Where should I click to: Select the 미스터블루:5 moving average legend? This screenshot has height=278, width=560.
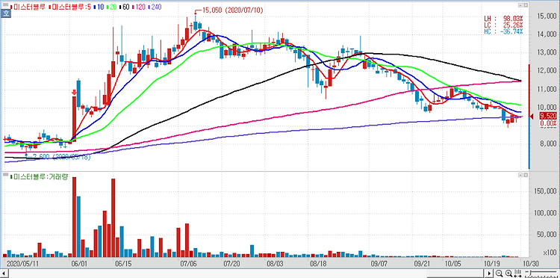tap(70, 7)
